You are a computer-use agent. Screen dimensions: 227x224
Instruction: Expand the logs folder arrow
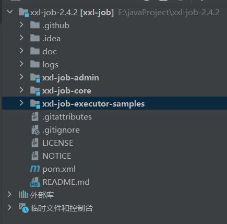click(21, 64)
